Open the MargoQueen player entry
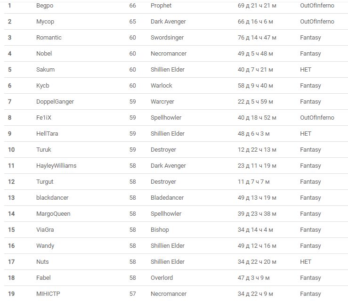348x301 pixels. pos(53,214)
